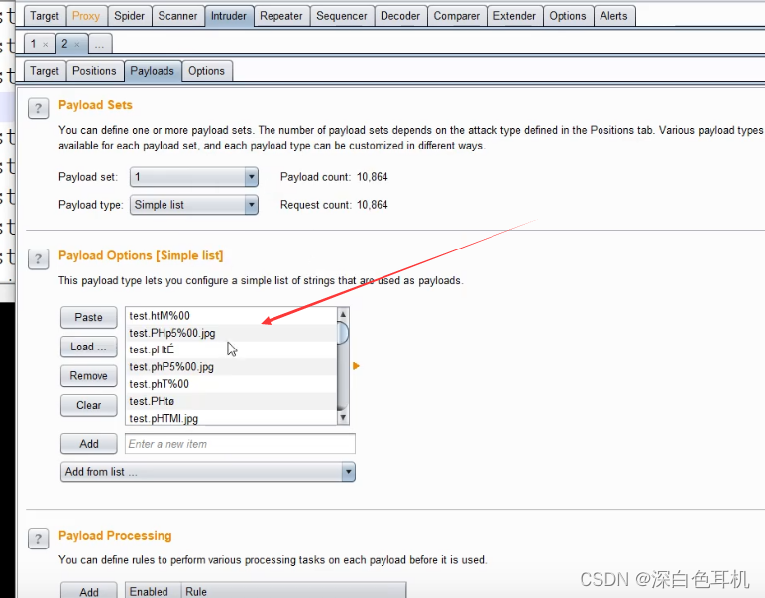The height and width of the screenshot is (598, 765).
Task: Click the Clear button
Action: 89,405
